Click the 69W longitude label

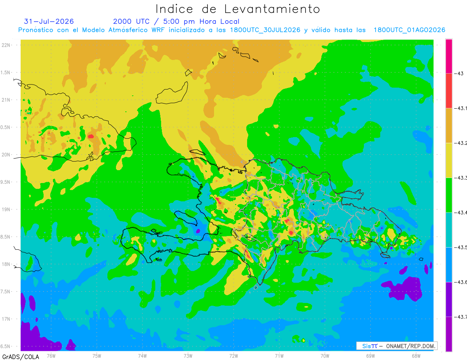click(370, 356)
